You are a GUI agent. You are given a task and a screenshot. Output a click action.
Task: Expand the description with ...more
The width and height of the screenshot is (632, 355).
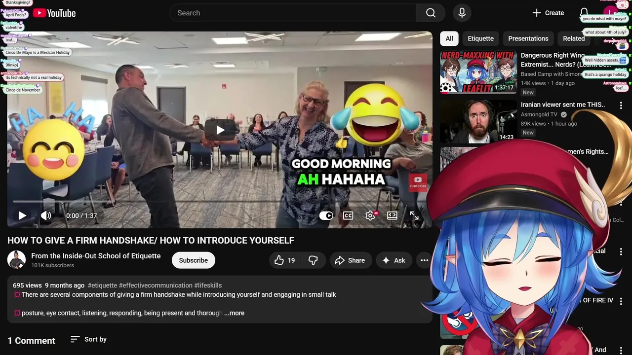tap(234, 313)
